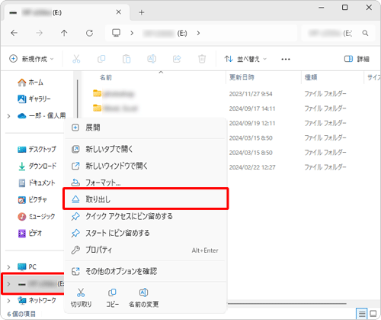Viewport: 381px width, 320px height.
Task: Refresh the current folder view
Action: pos(89,33)
